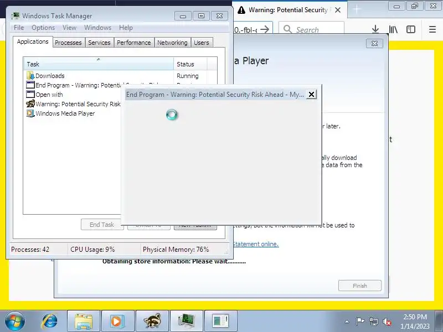Image resolution: width=443 pixels, height=332 pixels.
Task: Close the End Program dialog
Action: (x=311, y=94)
